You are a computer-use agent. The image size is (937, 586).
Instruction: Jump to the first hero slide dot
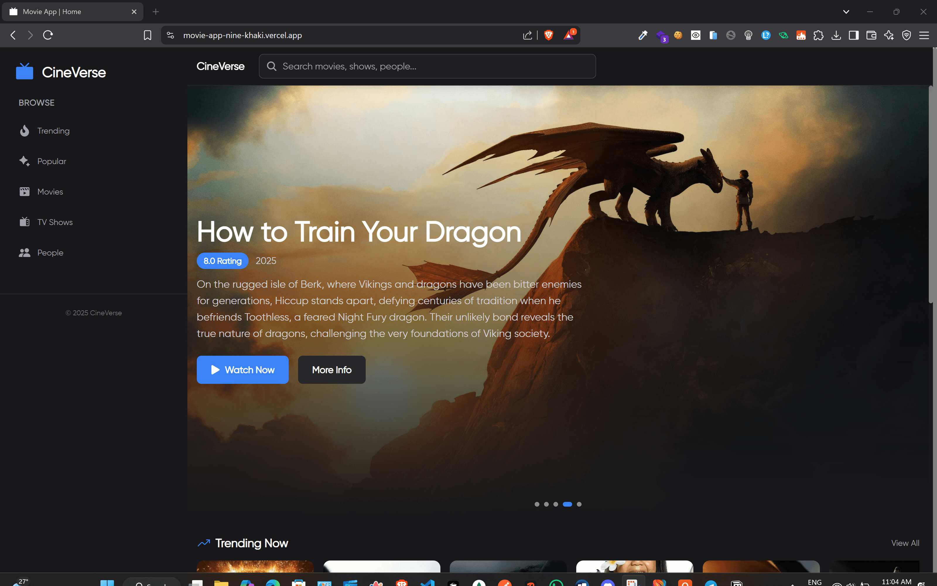[537, 504]
